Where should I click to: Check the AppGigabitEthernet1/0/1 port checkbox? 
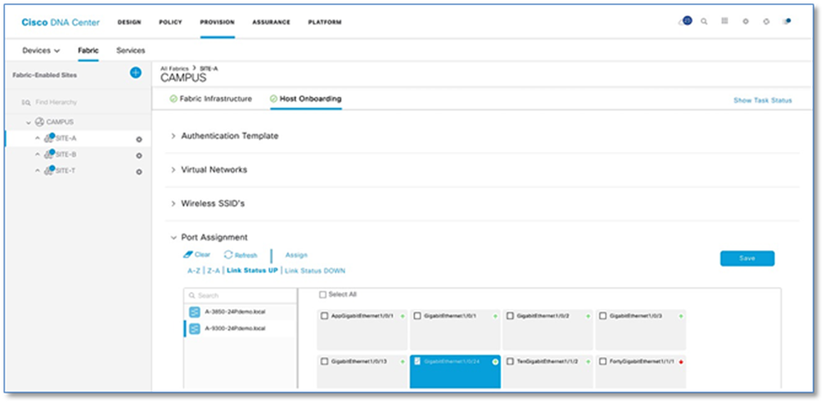325,316
